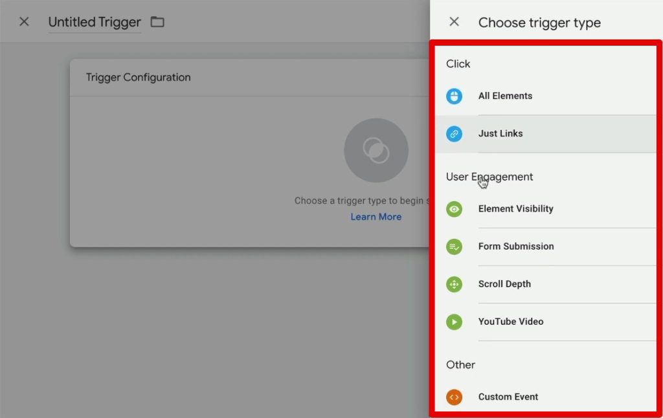Click the All Elements mouse icon

click(x=454, y=96)
